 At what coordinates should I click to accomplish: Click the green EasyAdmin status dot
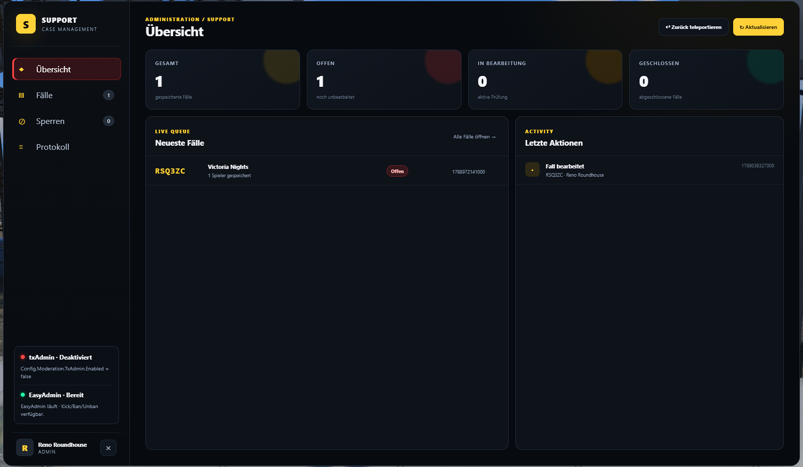pos(23,395)
